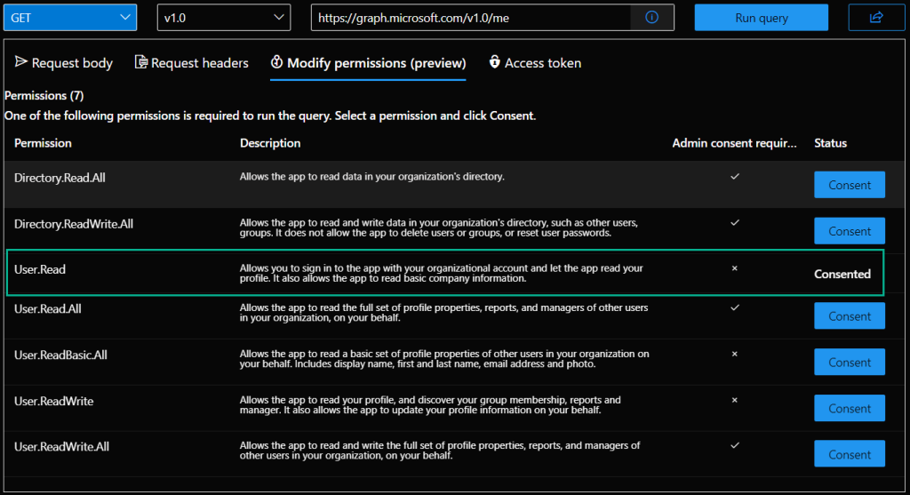Run the query

coord(762,18)
